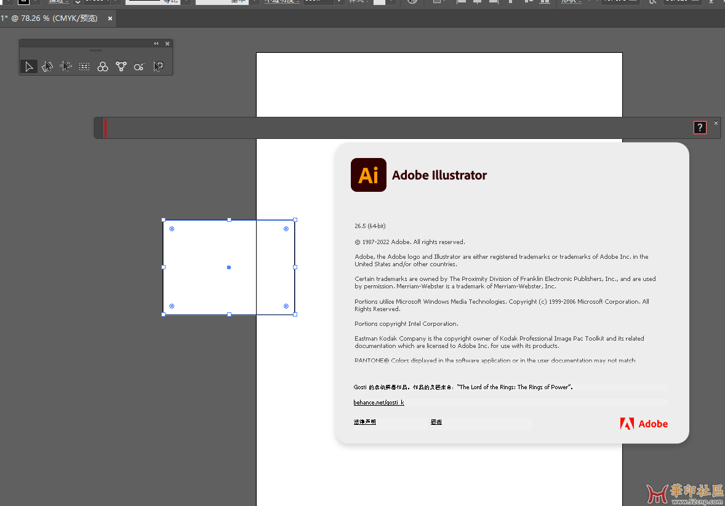
Task: Click the floating tool panel drag grip
Action: [96, 50]
